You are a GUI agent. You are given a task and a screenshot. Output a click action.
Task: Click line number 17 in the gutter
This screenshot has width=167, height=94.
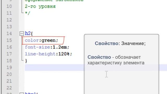click(9, 54)
